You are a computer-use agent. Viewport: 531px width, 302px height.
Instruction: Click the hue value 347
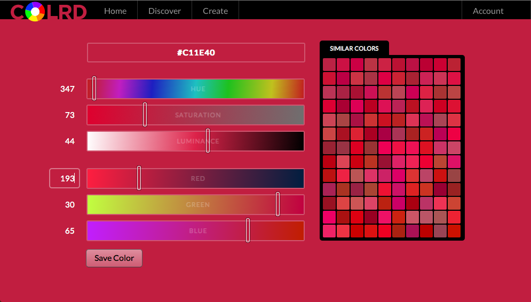(x=67, y=89)
